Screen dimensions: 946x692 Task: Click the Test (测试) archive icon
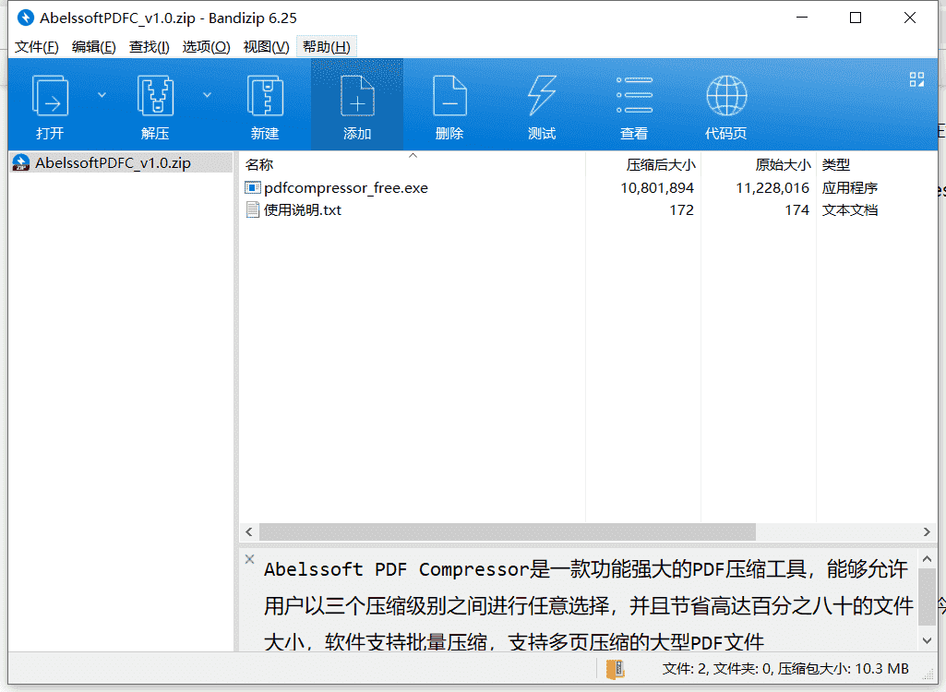[x=541, y=96]
